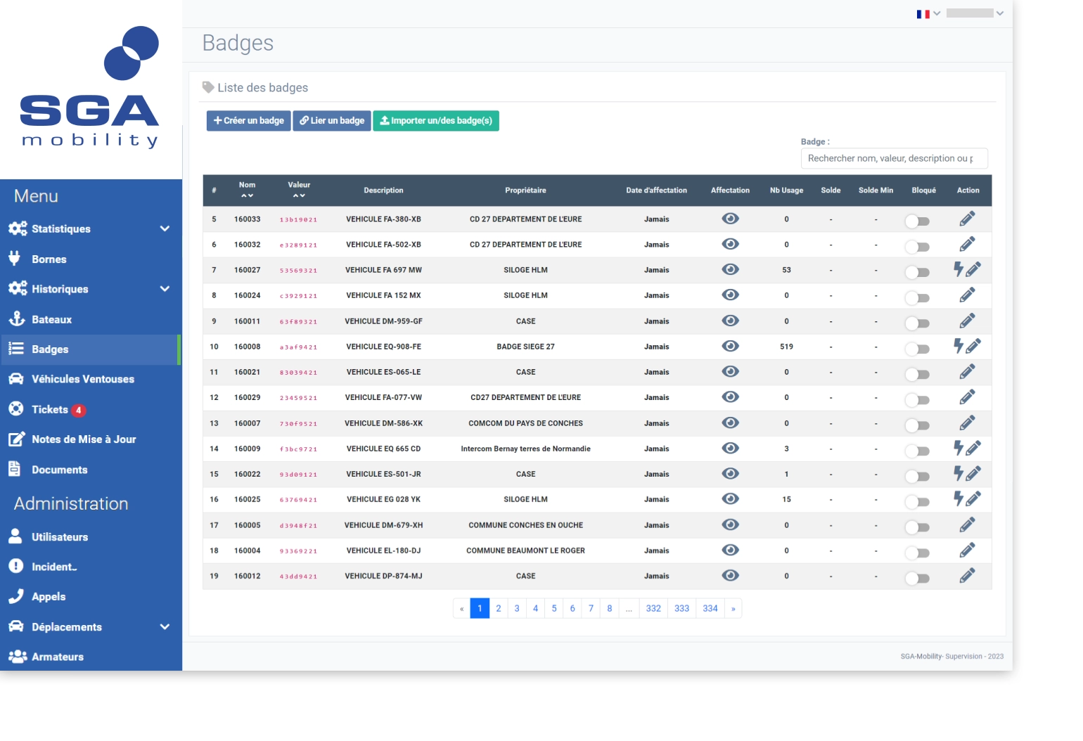Expand the Statistiques menu chevron
The image size is (1083, 741).
(x=165, y=228)
